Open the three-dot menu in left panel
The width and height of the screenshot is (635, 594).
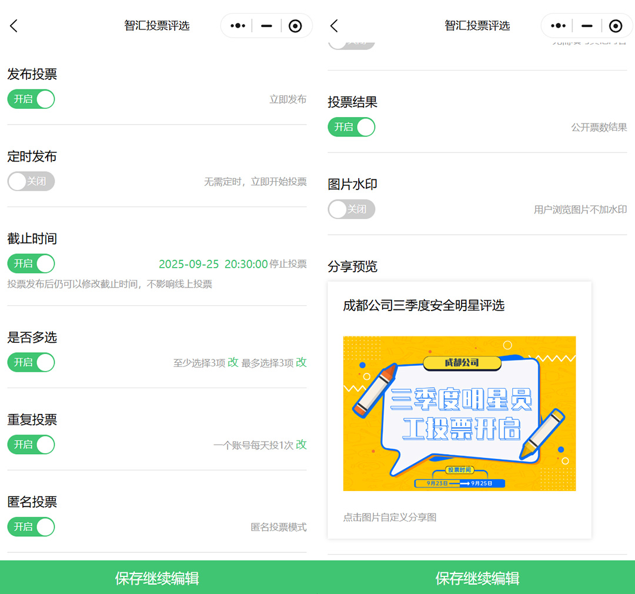(x=238, y=26)
